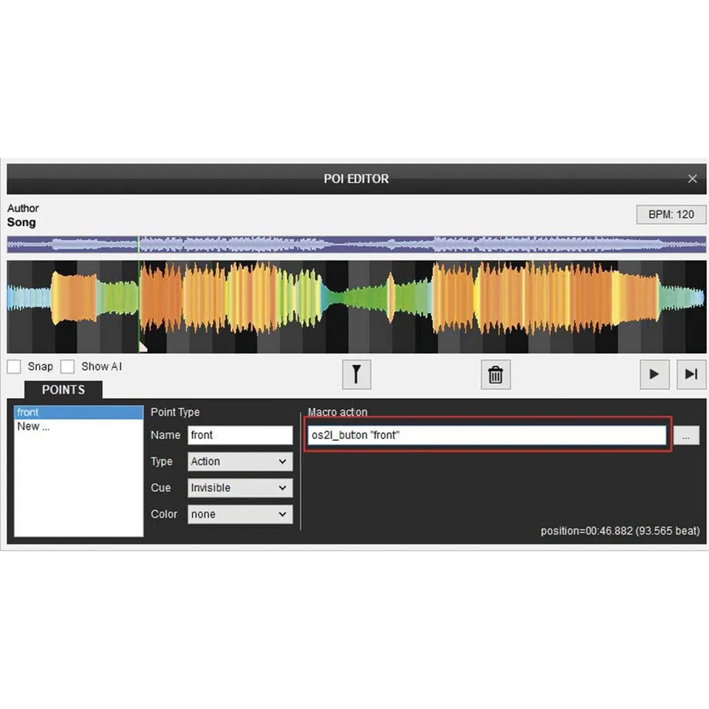709x709 pixels.
Task: Select the "front" point in list
Action: point(78,413)
